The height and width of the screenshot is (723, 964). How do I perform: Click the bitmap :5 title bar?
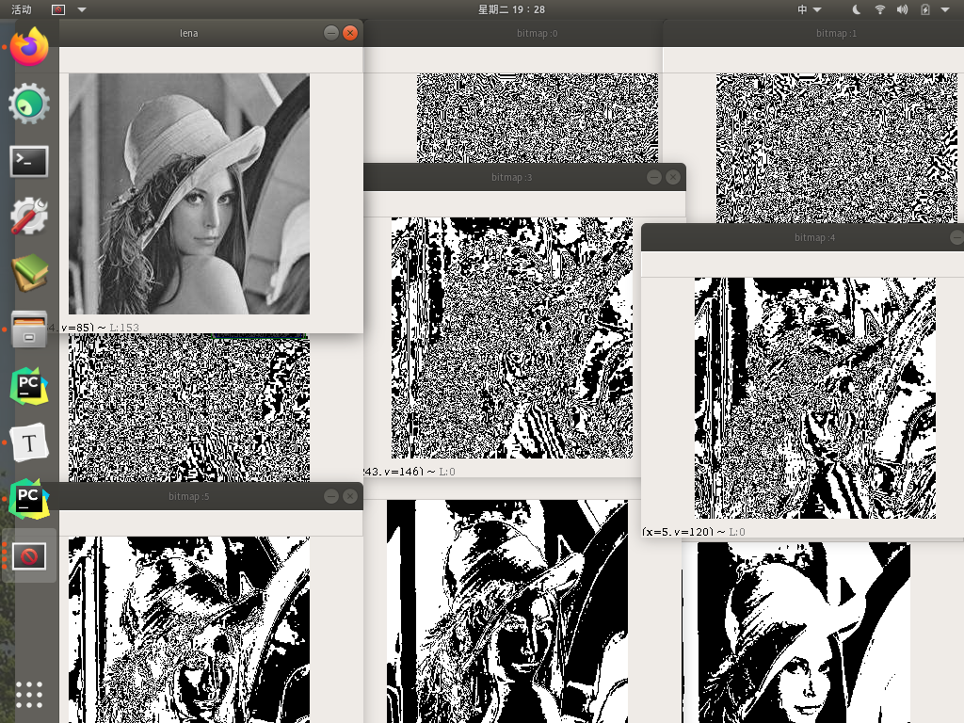tap(188, 496)
